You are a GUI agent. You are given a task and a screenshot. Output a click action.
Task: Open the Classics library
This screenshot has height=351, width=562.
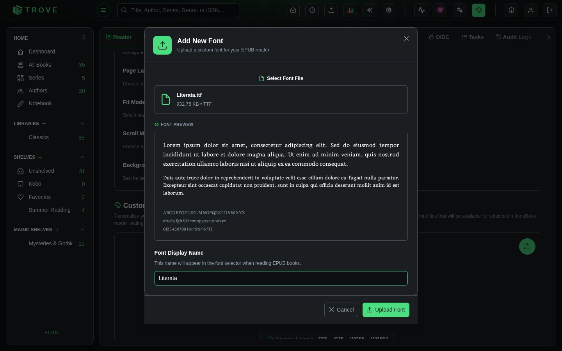coord(50,137)
